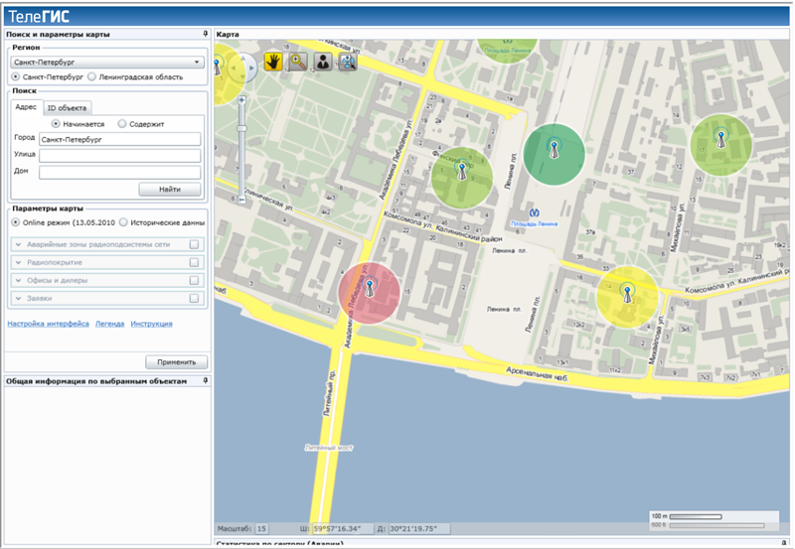Enable the Радиопокрытие layer checkbox
Screen dimensions: 795x549
[194, 262]
